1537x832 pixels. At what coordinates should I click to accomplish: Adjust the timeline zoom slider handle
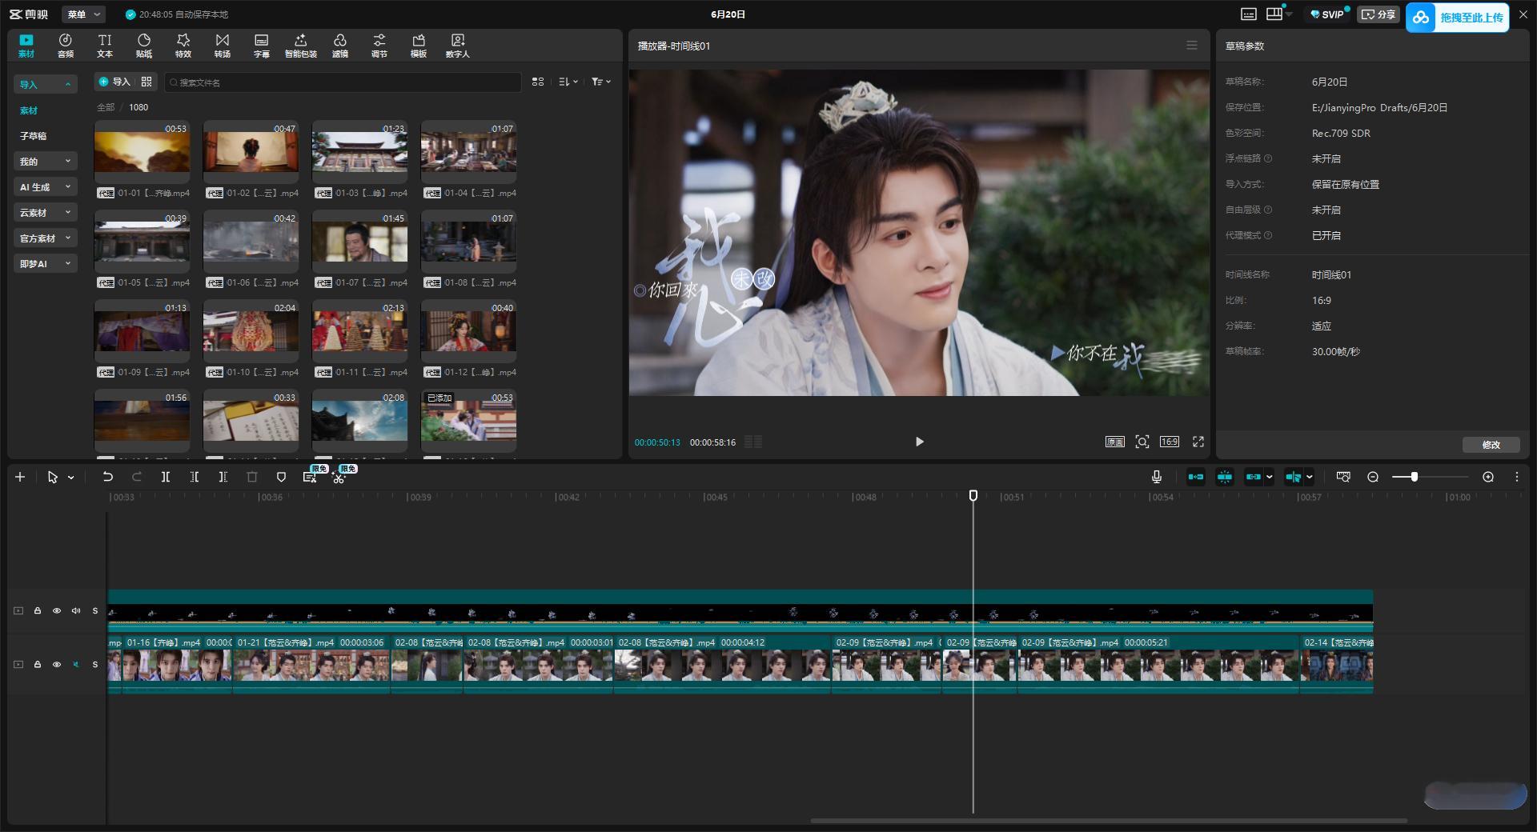1415,477
